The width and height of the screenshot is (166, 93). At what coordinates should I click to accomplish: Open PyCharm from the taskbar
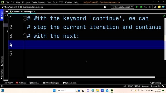coord(112,90)
